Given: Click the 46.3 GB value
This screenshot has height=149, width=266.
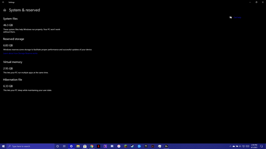Looking at the screenshot, I should pos(8,25).
